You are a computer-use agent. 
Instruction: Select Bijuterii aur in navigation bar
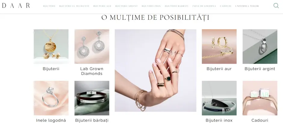pos(102,6)
